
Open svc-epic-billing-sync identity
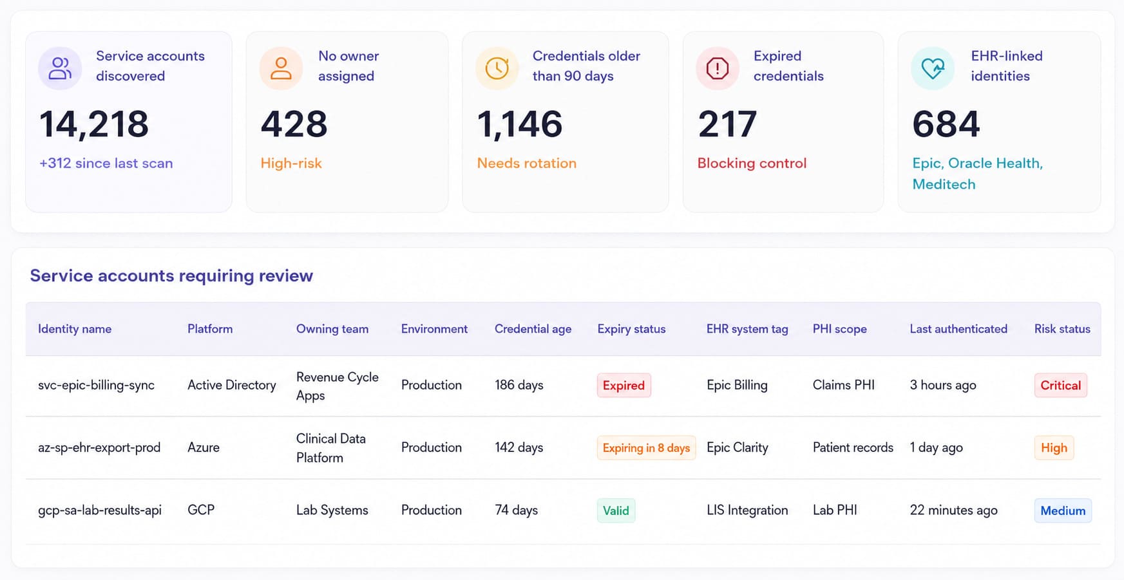[96, 385]
